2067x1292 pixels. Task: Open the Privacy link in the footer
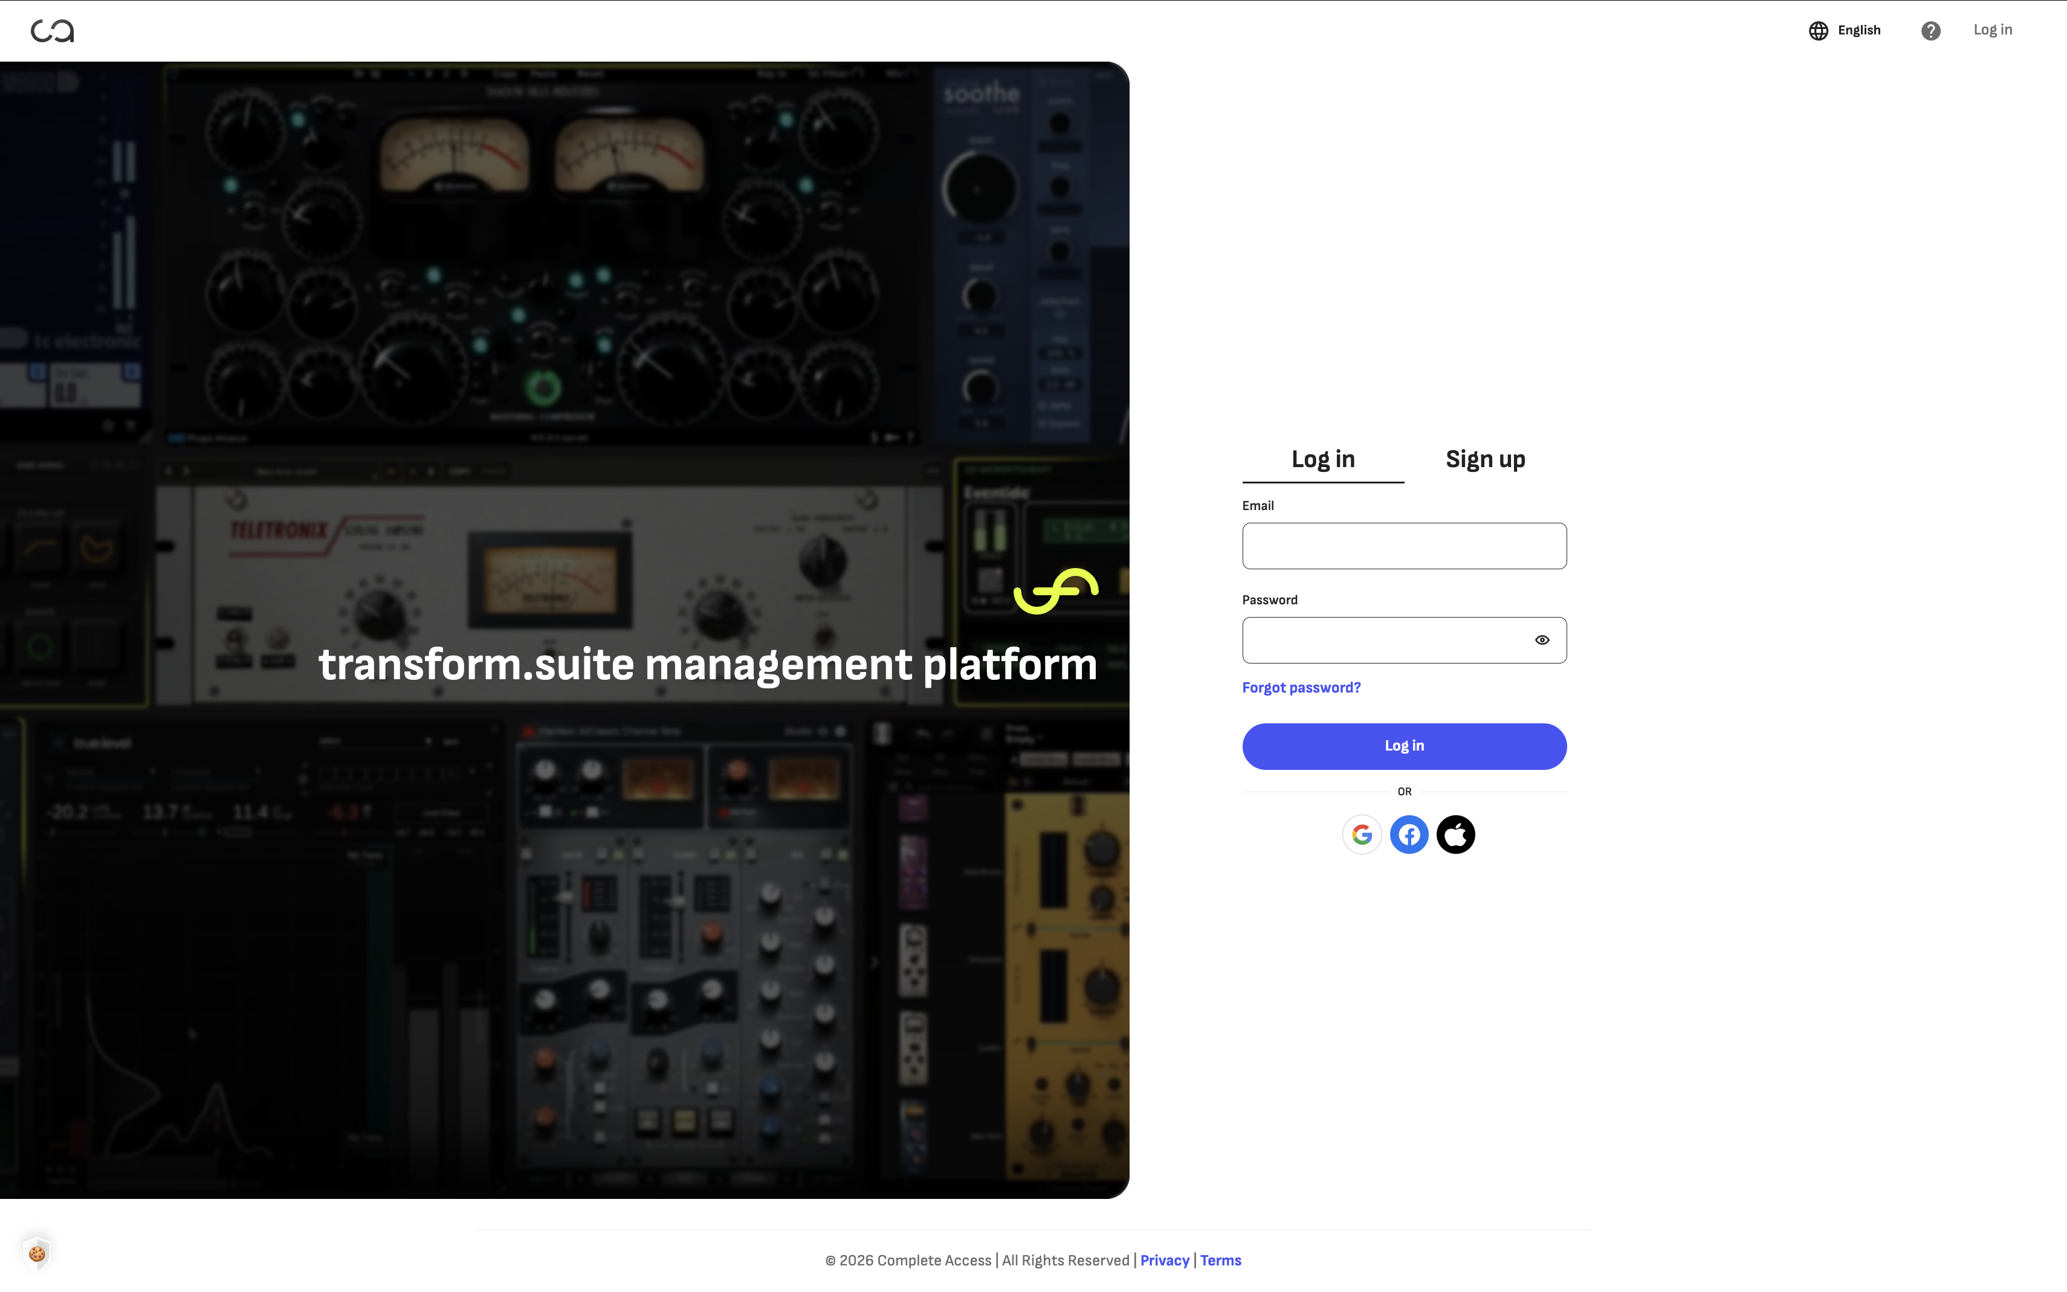coord(1164,1261)
